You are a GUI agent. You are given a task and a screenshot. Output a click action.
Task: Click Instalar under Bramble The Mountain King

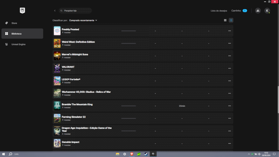tap(66, 107)
